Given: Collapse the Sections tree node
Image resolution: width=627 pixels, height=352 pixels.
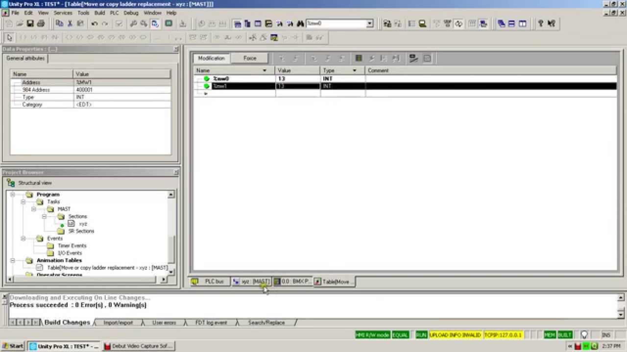Looking at the screenshot, I should click(x=44, y=216).
